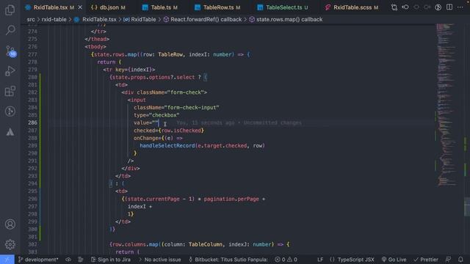Click line number 294 in the gutter
The height and width of the screenshot is (264, 470).
[32, 183]
